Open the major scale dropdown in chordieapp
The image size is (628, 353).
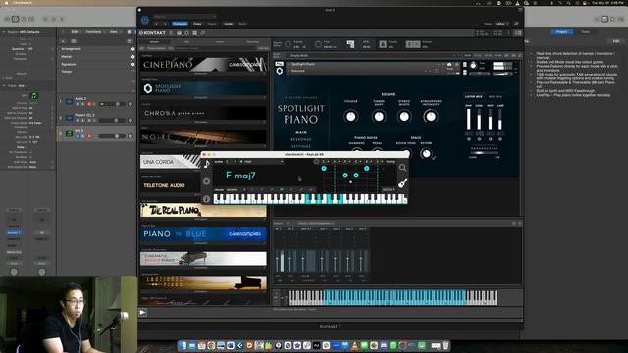tap(262, 161)
